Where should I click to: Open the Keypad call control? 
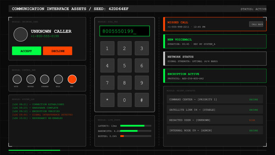pyautogui.click(x=31, y=79)
